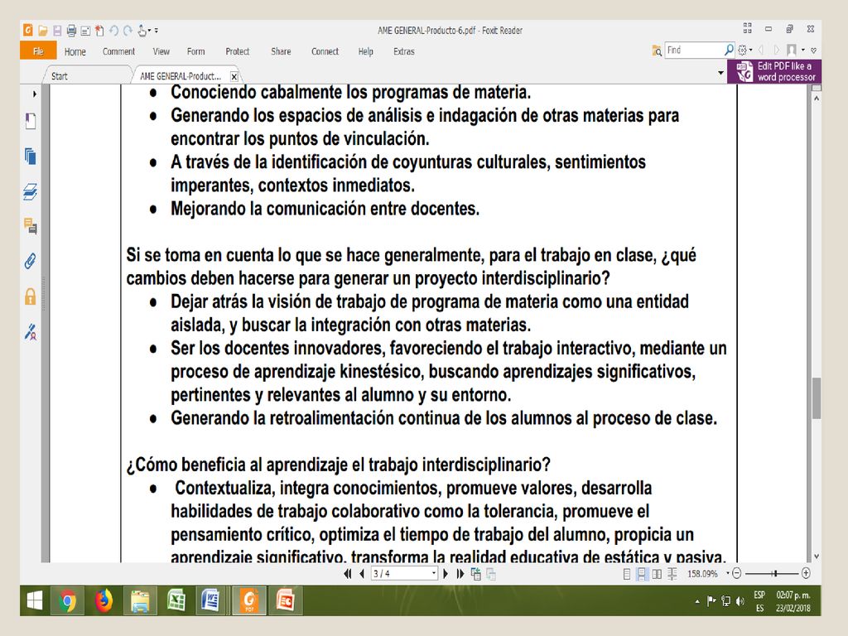Go to the last page
848x636 pixels.
point(460,574)
